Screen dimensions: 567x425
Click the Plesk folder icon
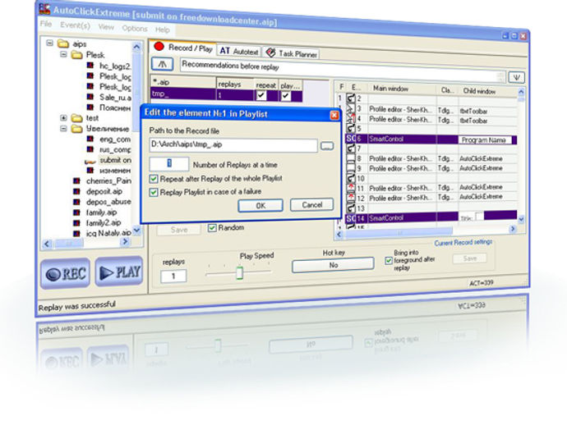pyautogui.click(x=76, y=55)
